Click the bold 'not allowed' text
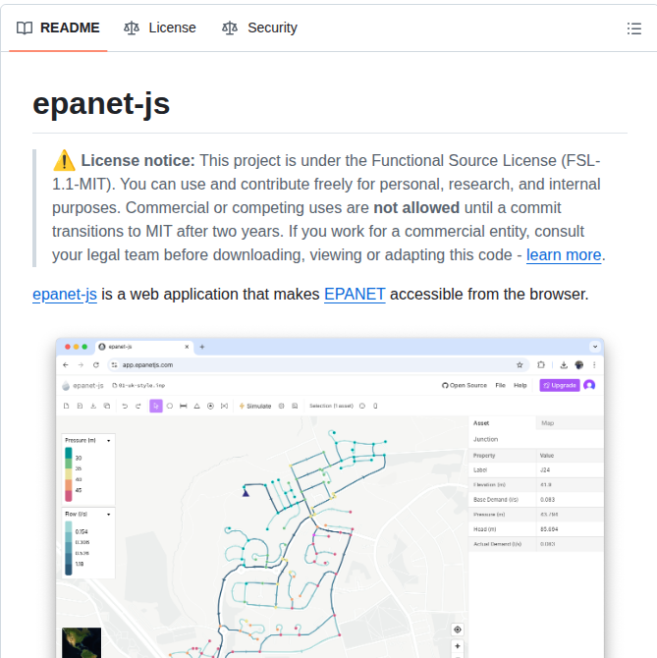 pyautogui.click(x=416, y=208)
